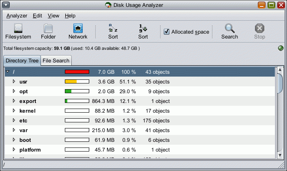The width and height of the screenshot is (287, 171).
Task: Click the scan Folder icon
Action: pos(48,29)
